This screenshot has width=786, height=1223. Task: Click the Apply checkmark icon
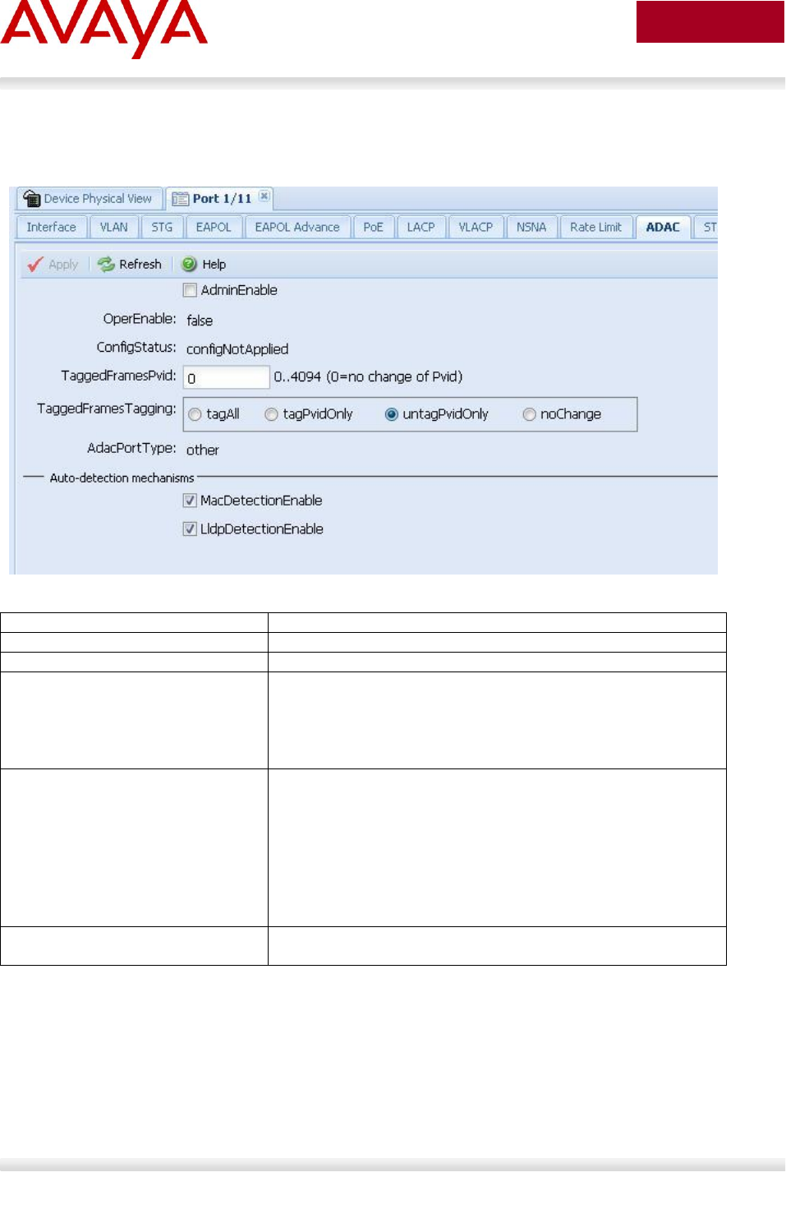(x=34, y=264)
